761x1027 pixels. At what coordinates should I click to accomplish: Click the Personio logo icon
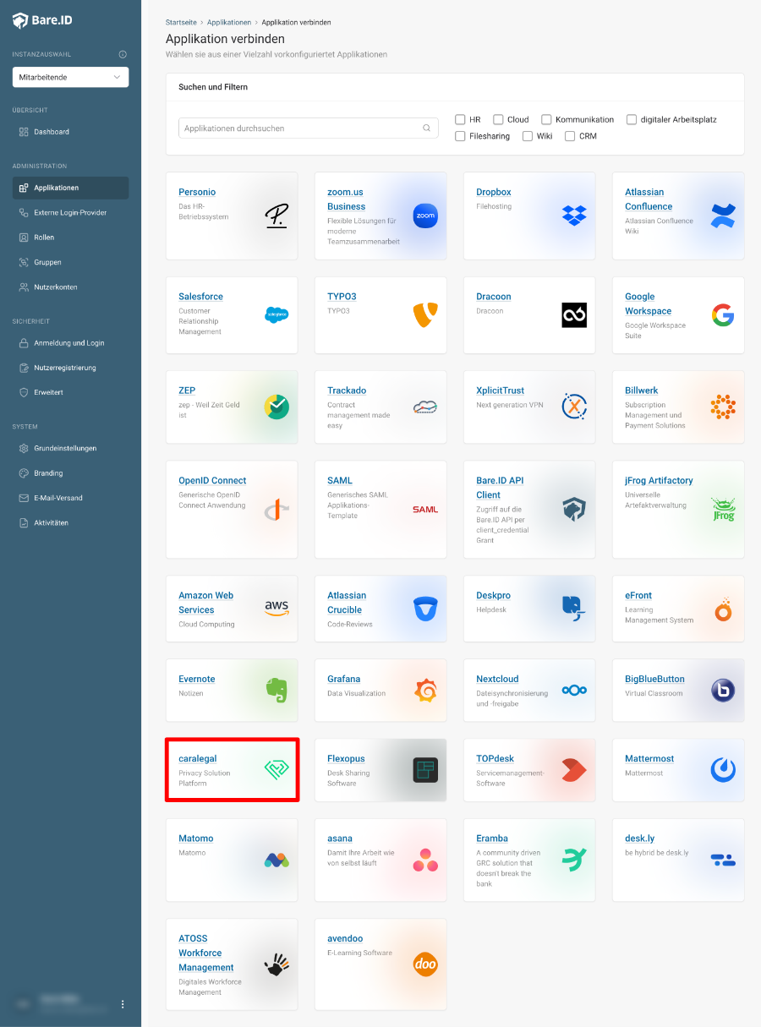point(276,216)
